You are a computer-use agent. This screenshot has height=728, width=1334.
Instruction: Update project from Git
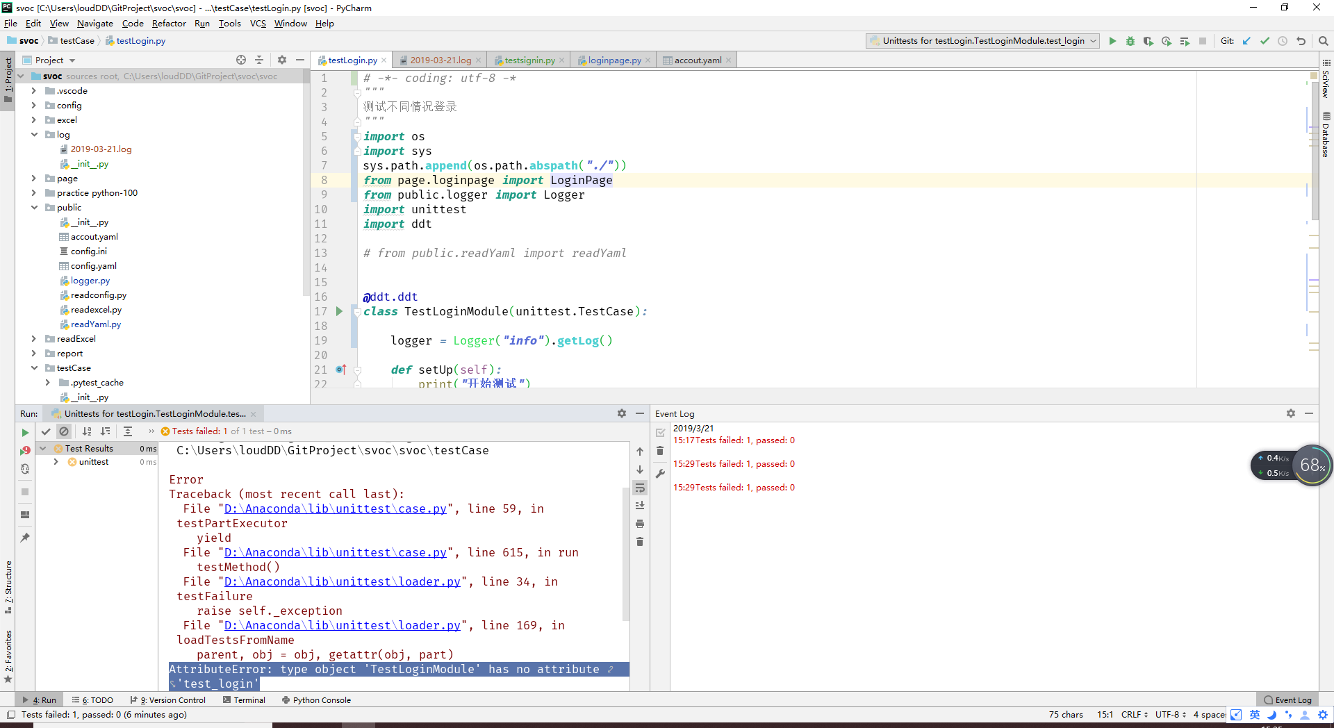[x=1246, y=41]
